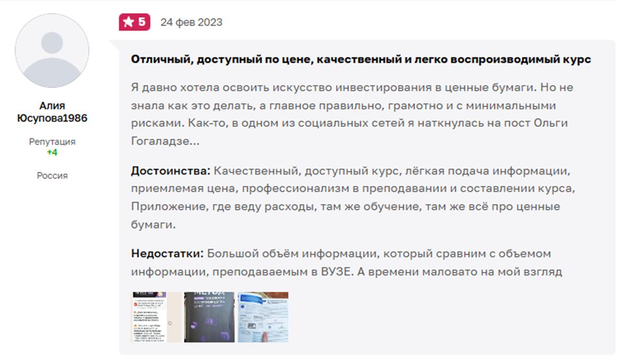
Task: Open the review title starting with Отличный, доступный
Action: 361,59
